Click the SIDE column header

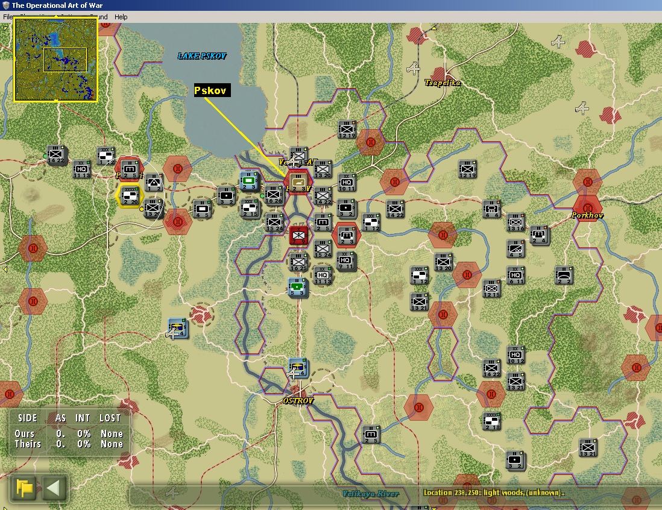(28, 418)
